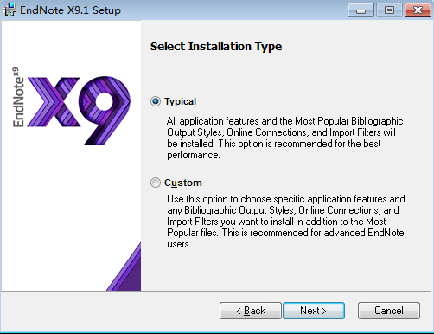Click the Custom option label
This screenshot has height=334, width=434.
coord(183,183)
